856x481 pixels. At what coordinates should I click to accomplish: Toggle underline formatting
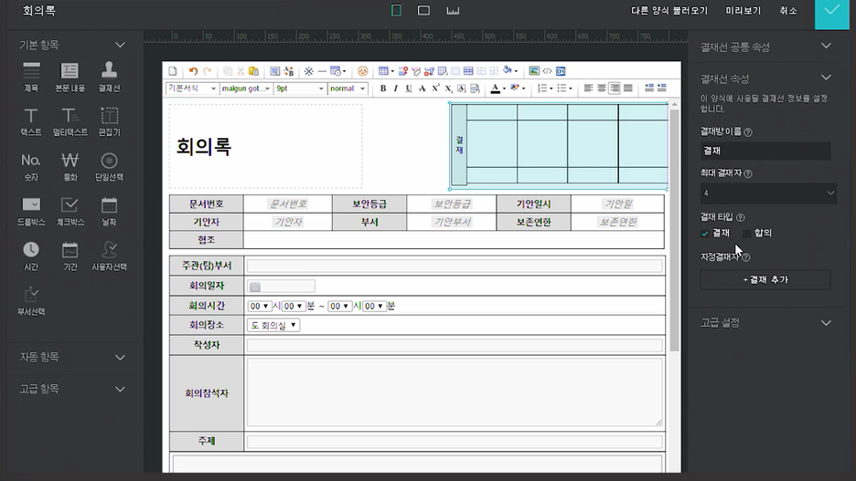(409, 89)
